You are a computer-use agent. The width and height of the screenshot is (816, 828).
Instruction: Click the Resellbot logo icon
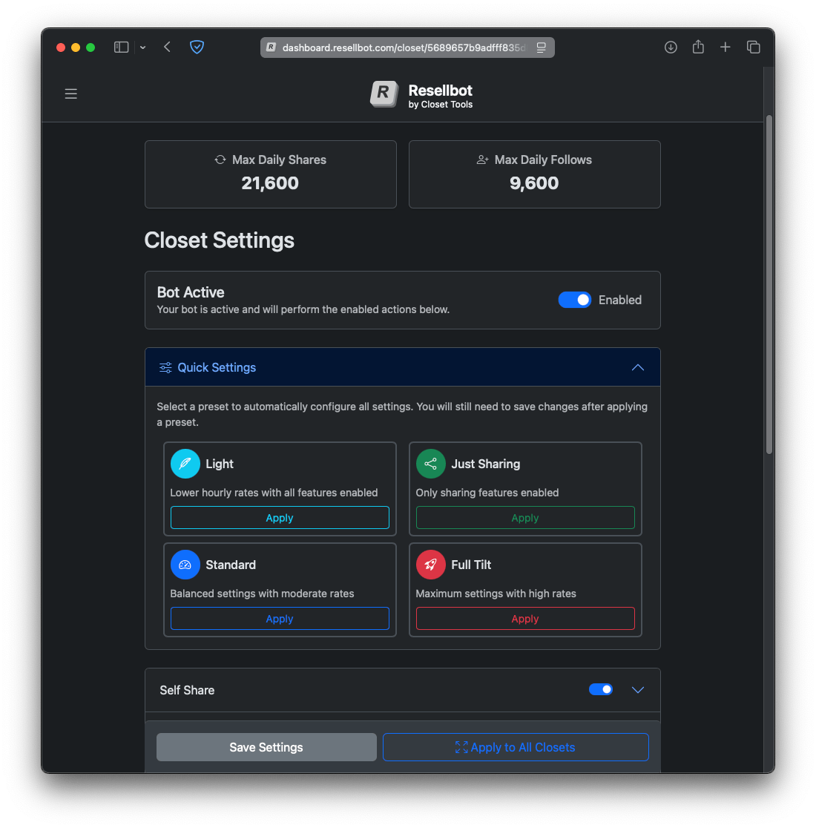pos(384,94)
